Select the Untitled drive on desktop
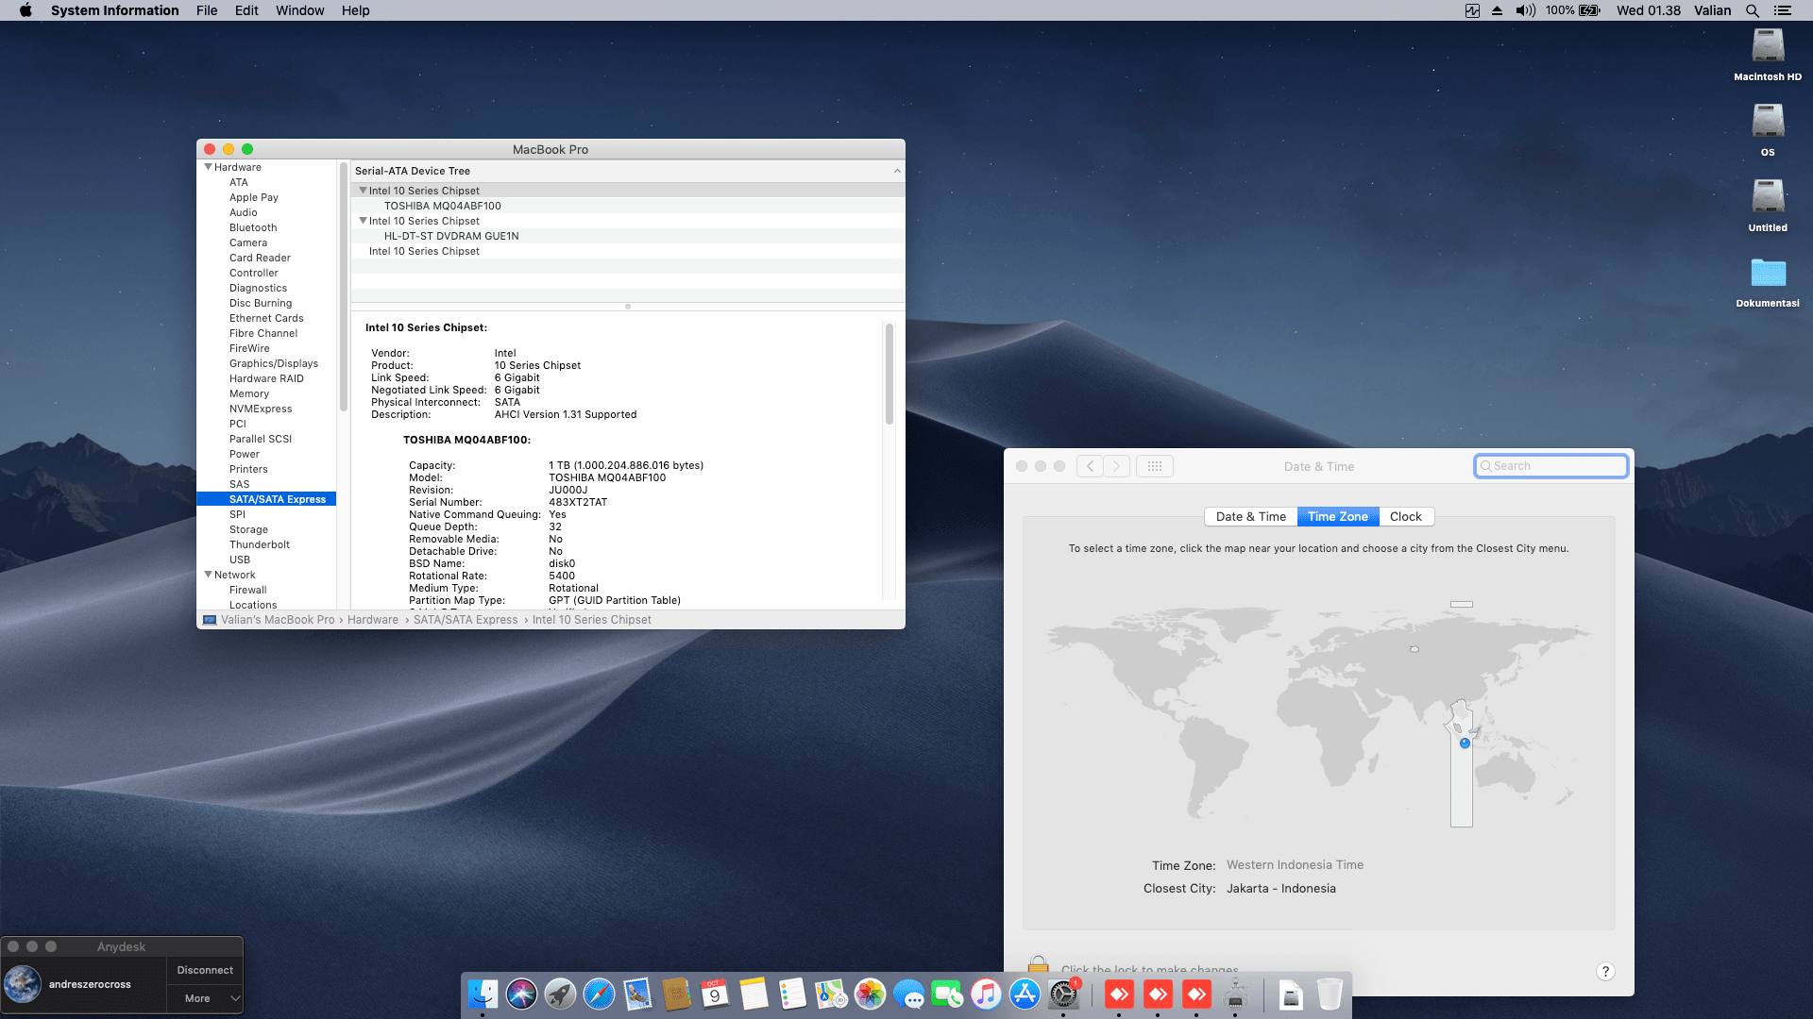1813x1019 pixels. pyautogui.click(x=1768, y=206)
